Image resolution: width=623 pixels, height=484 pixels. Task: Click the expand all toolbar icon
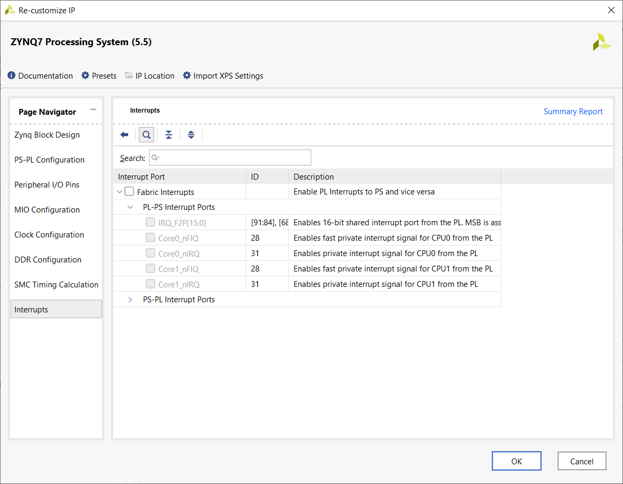(191, 135)
